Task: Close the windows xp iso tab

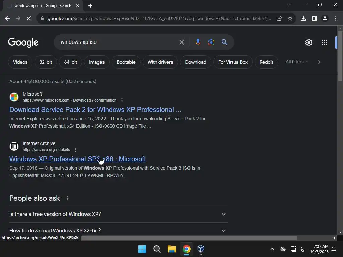Action: pyautogui.click(x=78, y=6)
